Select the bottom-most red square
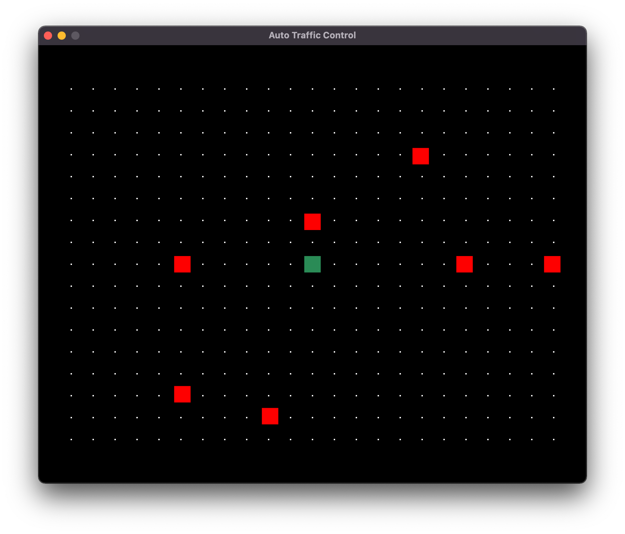The height and width of the screenshot is (534, 625). pos(270,416)
